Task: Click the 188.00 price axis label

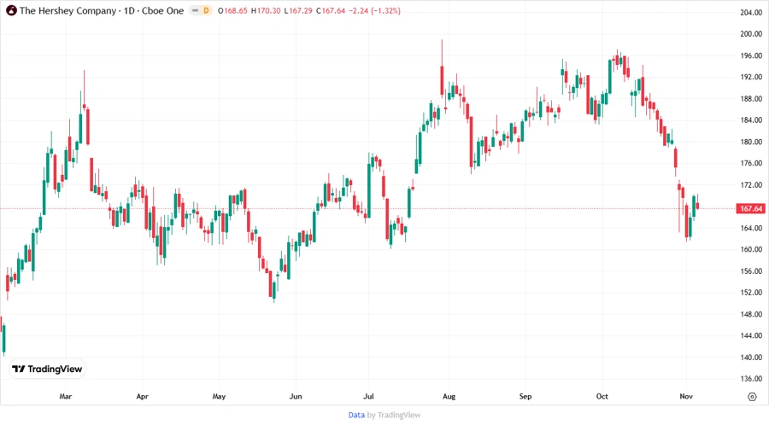Action: pos(751,99)
